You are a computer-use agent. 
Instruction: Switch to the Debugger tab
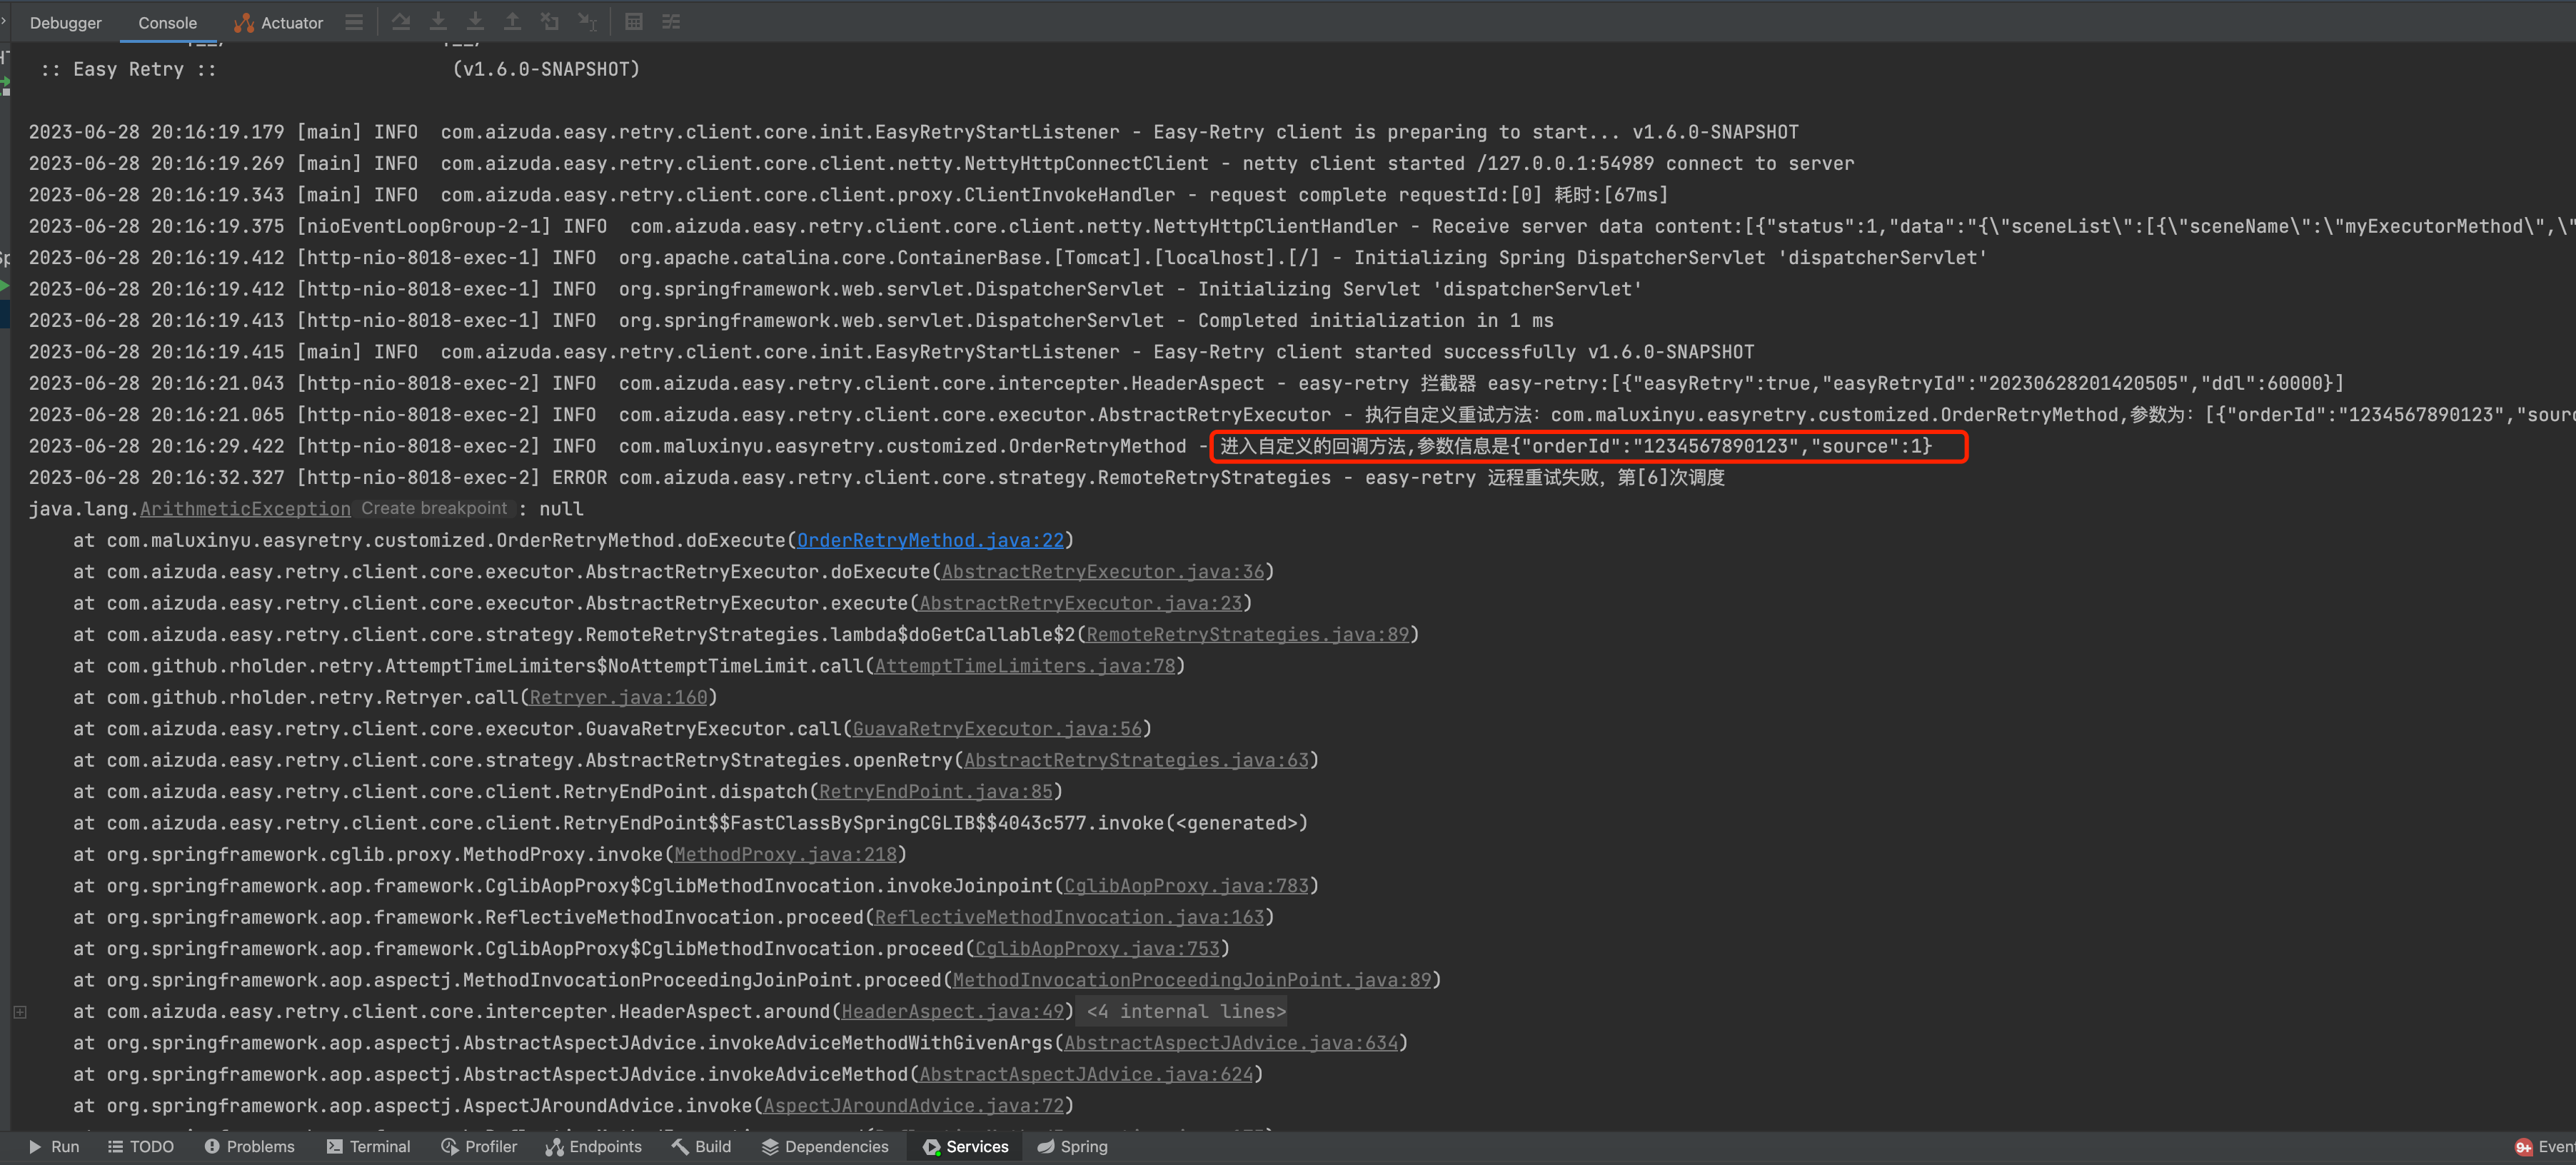pyautogui.click(x=65, y=23)
